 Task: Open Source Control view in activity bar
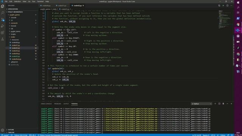[x=3, y=20]
